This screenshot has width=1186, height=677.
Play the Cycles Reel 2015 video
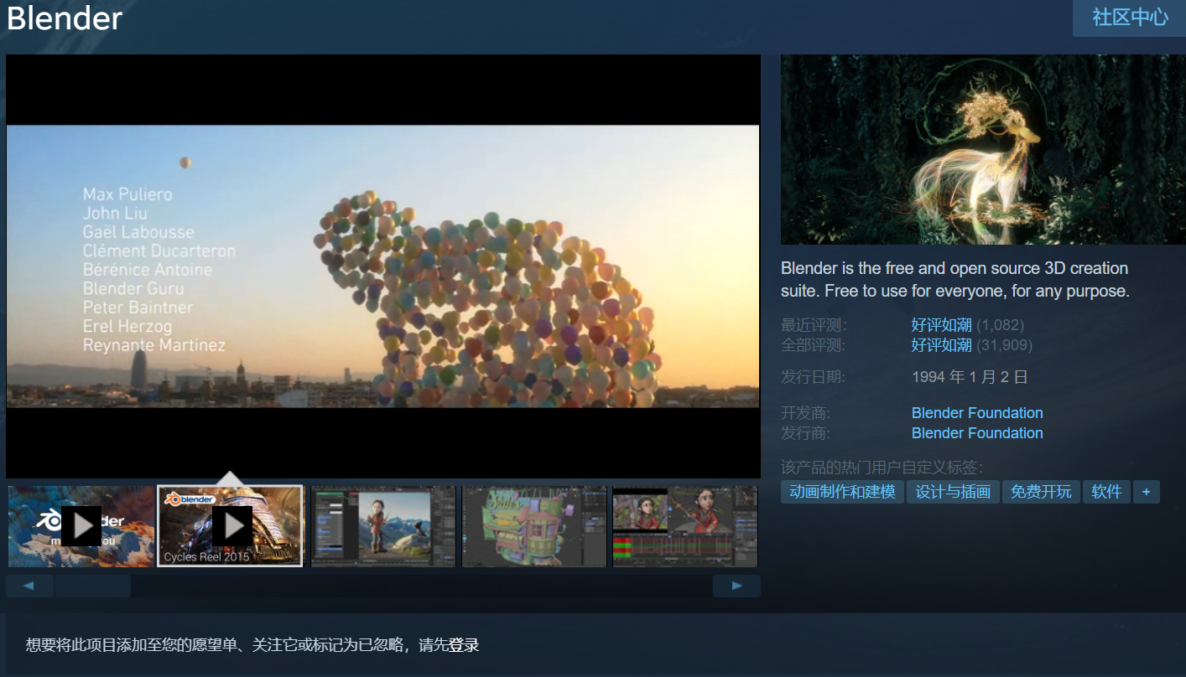230,525
